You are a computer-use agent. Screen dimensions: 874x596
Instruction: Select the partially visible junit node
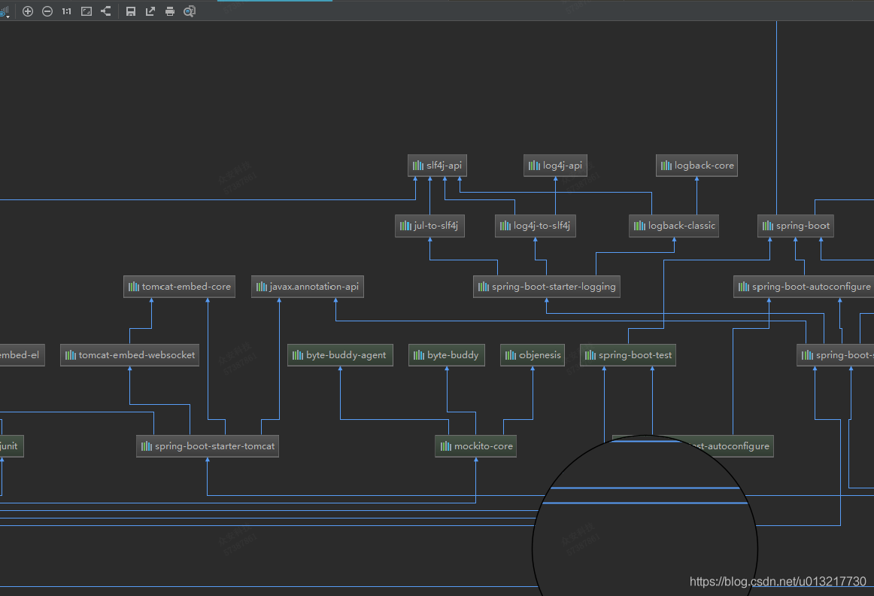click(x=12, y=446)
